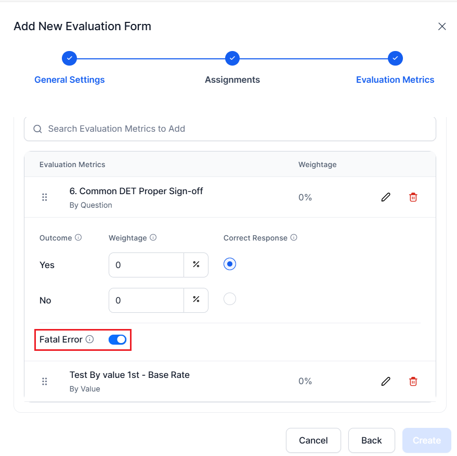Click the Cancel button

click(314, 440)
